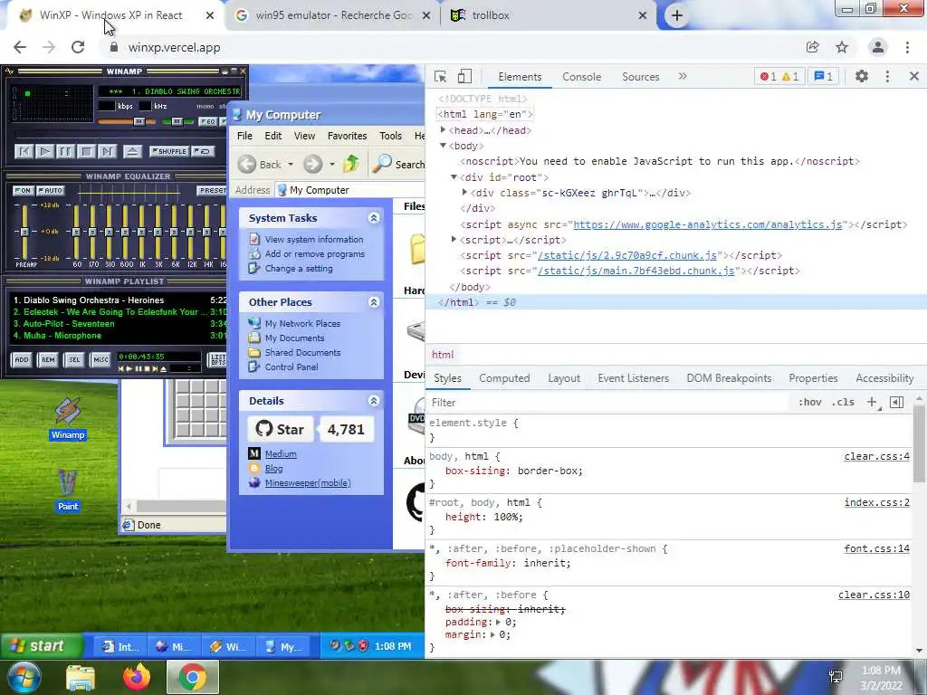Turn the Winamp equalizer ON toggle

pos(23,190)
